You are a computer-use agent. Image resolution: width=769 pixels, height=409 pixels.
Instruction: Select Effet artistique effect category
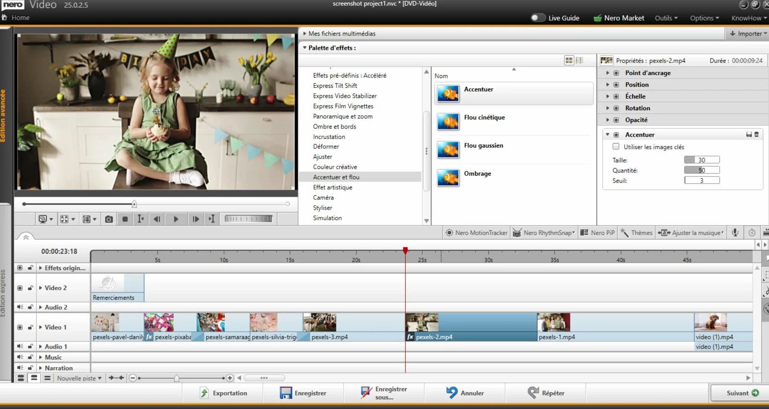click(x=332, y=187)
